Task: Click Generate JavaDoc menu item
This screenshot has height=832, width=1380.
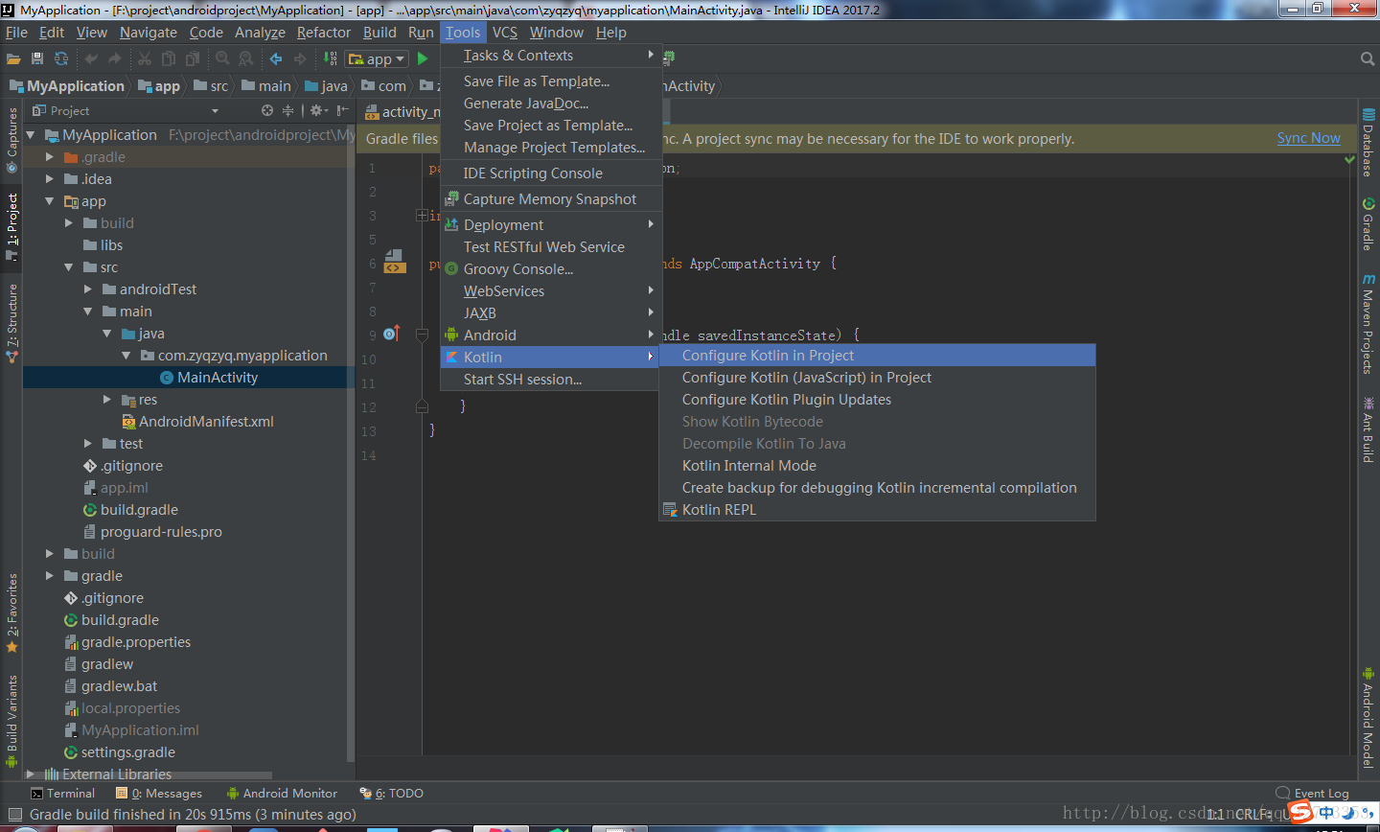Action: point(550,104)
